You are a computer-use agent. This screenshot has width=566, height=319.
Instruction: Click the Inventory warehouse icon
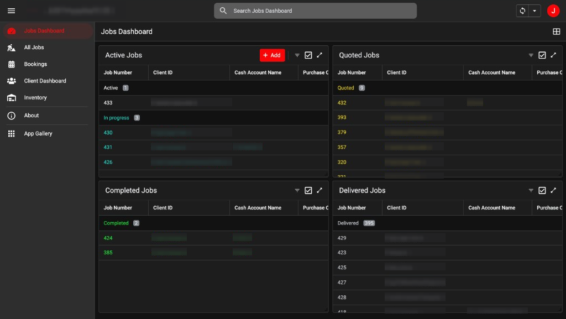tap(12, 97)
